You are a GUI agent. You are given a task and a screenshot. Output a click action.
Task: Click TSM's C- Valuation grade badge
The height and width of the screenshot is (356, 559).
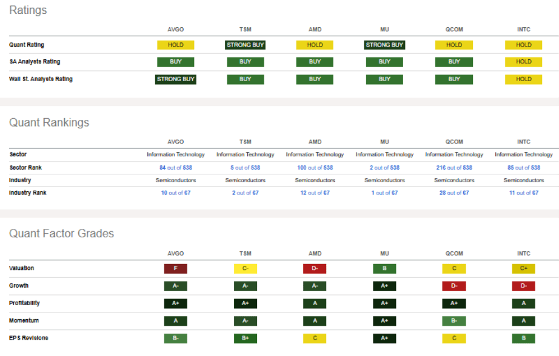coord(245,269)
